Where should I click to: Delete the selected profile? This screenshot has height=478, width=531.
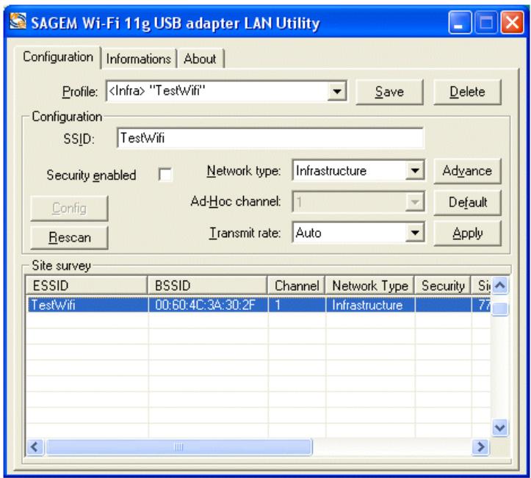[x=467, y=92]
